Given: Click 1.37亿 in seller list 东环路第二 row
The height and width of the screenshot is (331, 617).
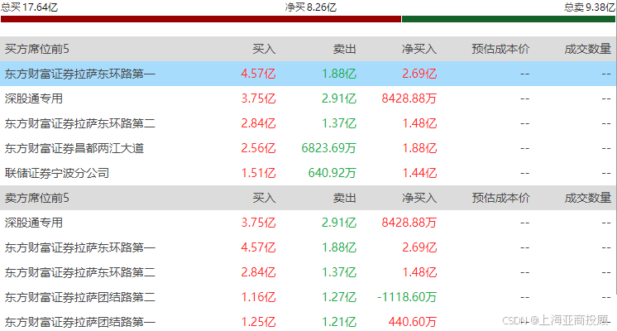Looking at the screenshot, I should (339, 272).
